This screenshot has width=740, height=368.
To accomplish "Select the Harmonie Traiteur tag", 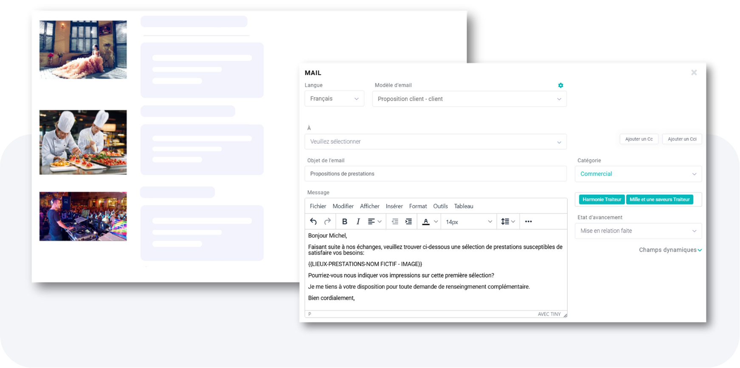I will coord(602,199).
